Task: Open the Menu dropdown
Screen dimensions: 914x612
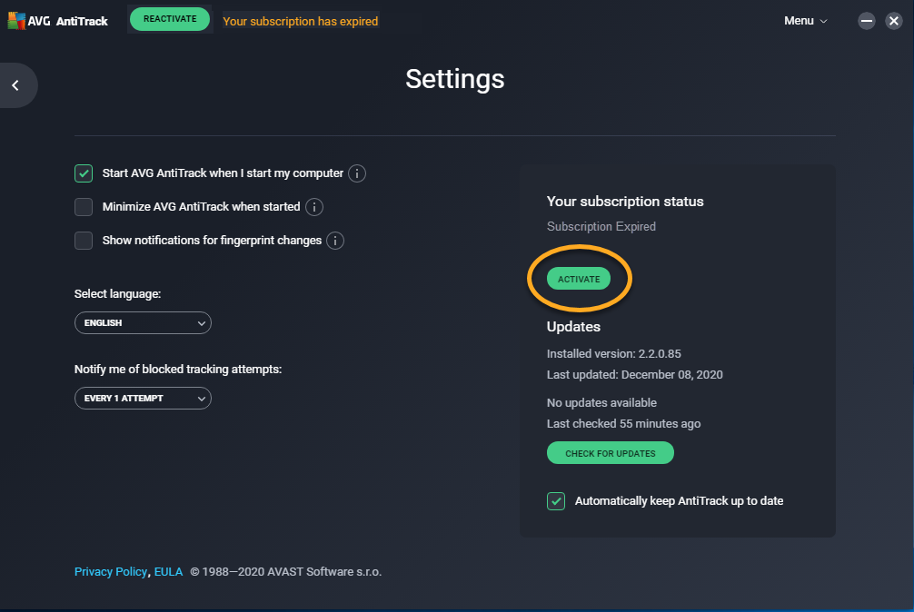Action: coord(806,21)
